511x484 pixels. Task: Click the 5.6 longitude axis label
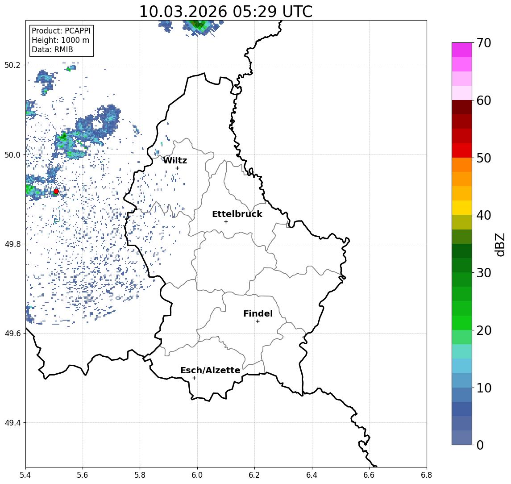tap(83, 475)
